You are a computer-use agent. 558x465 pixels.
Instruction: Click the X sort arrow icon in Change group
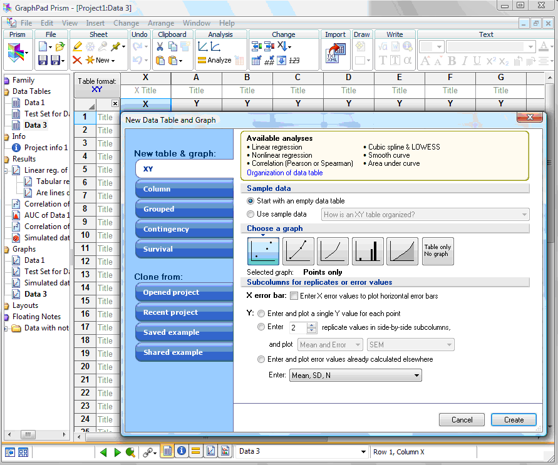(284, 46)
